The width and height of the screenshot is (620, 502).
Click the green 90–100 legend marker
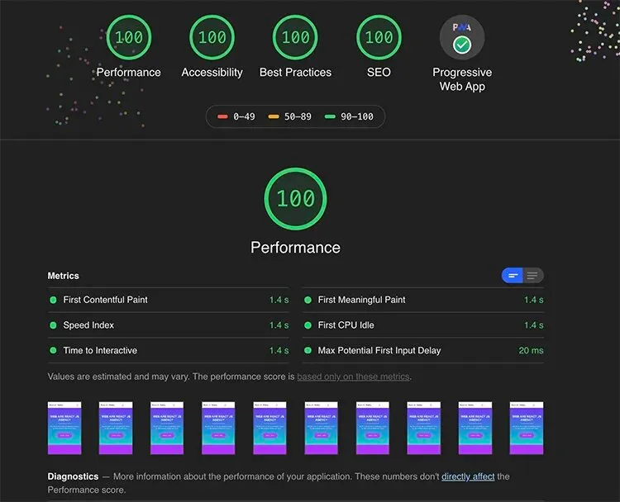click(330, 116)
